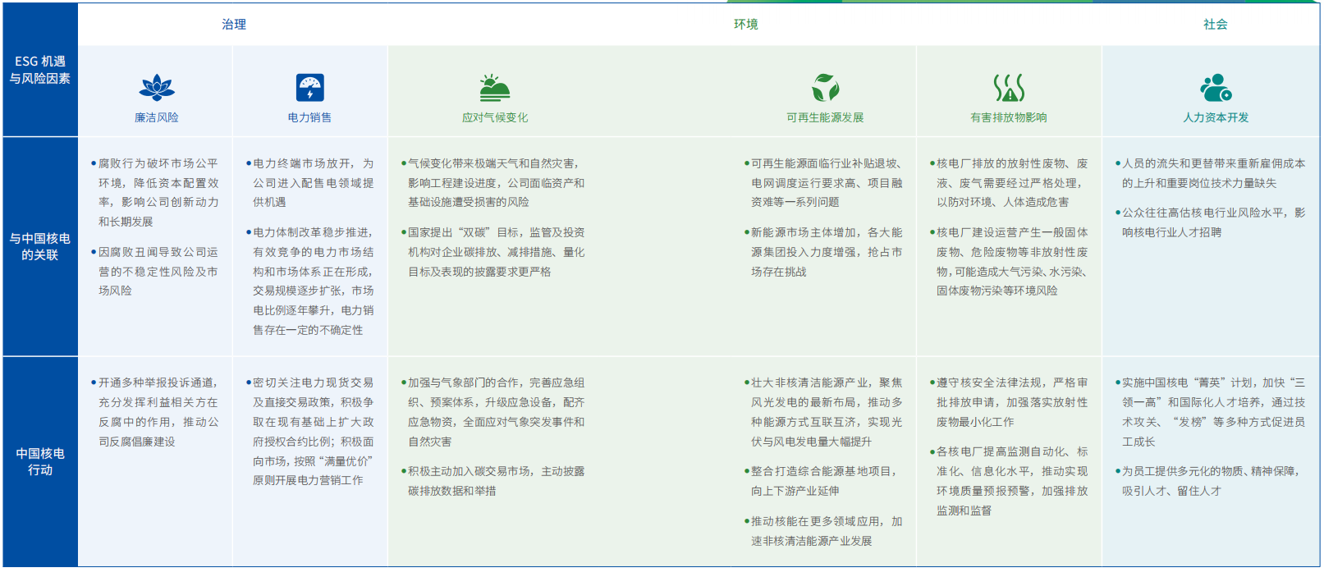The width and height of the screenshot is (1324, 577).
Task: Click the recycling leaf icon above 可再生能源发展
Action: click(825, 88)
